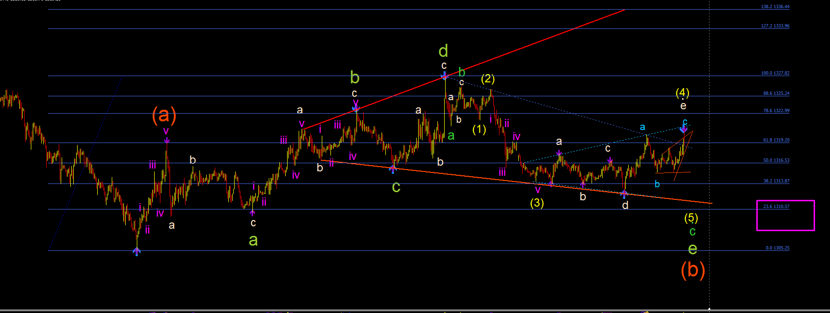The image size is (830, 313).
Task: Click the yellow (1) wave label
Action: click(479, 129)
